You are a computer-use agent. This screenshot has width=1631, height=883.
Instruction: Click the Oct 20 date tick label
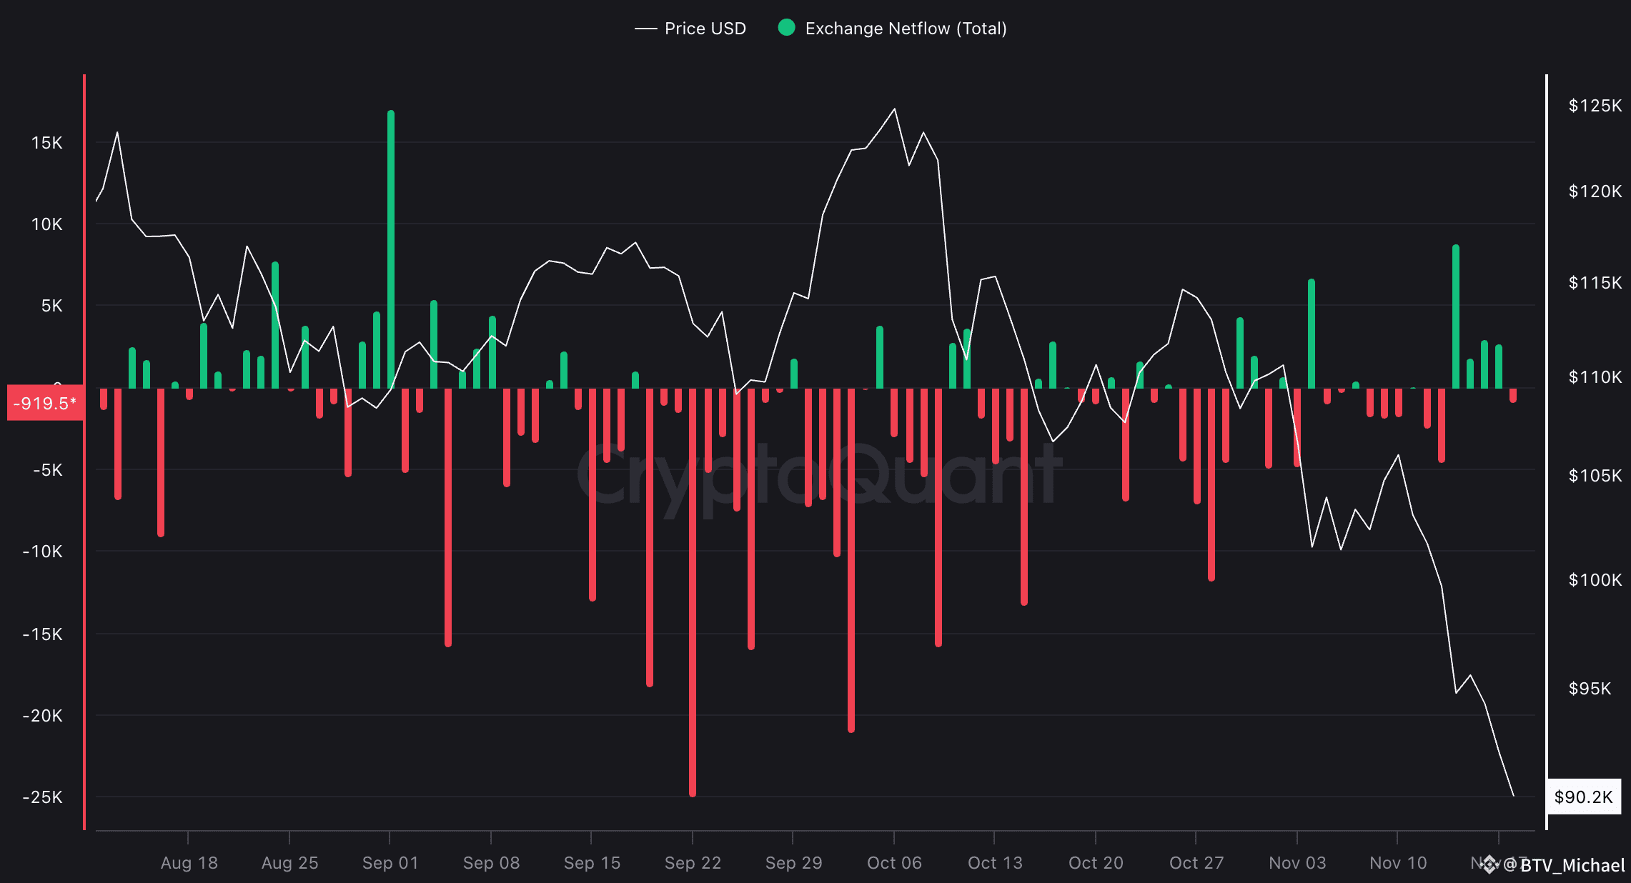point(1096,863)
